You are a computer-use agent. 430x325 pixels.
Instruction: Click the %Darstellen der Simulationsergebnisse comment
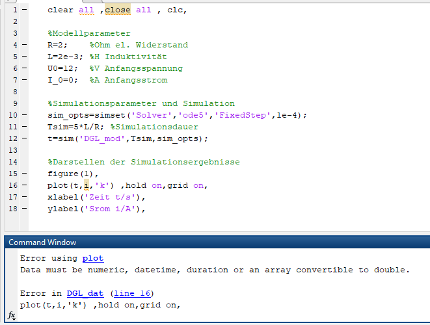pos(144,162)
